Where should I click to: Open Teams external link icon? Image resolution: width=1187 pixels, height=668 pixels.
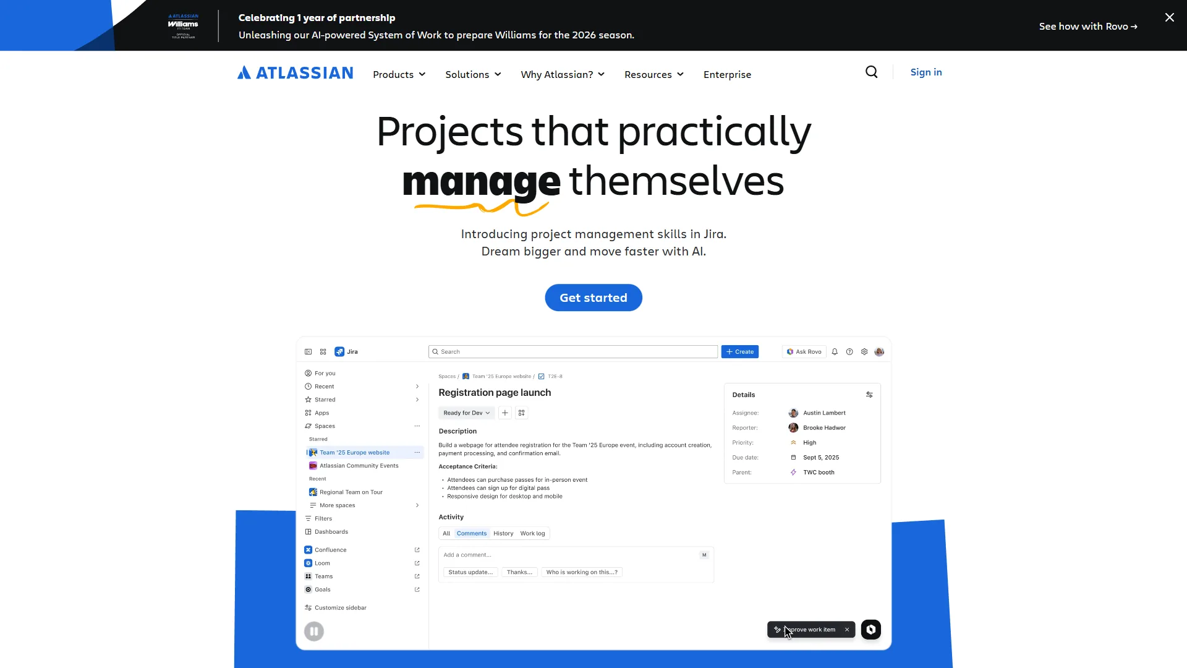tap(417, 576)
